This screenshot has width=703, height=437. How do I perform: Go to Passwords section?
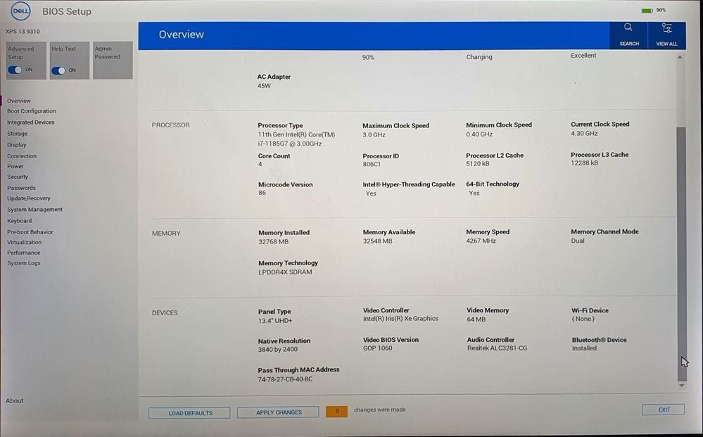[21, 188]
